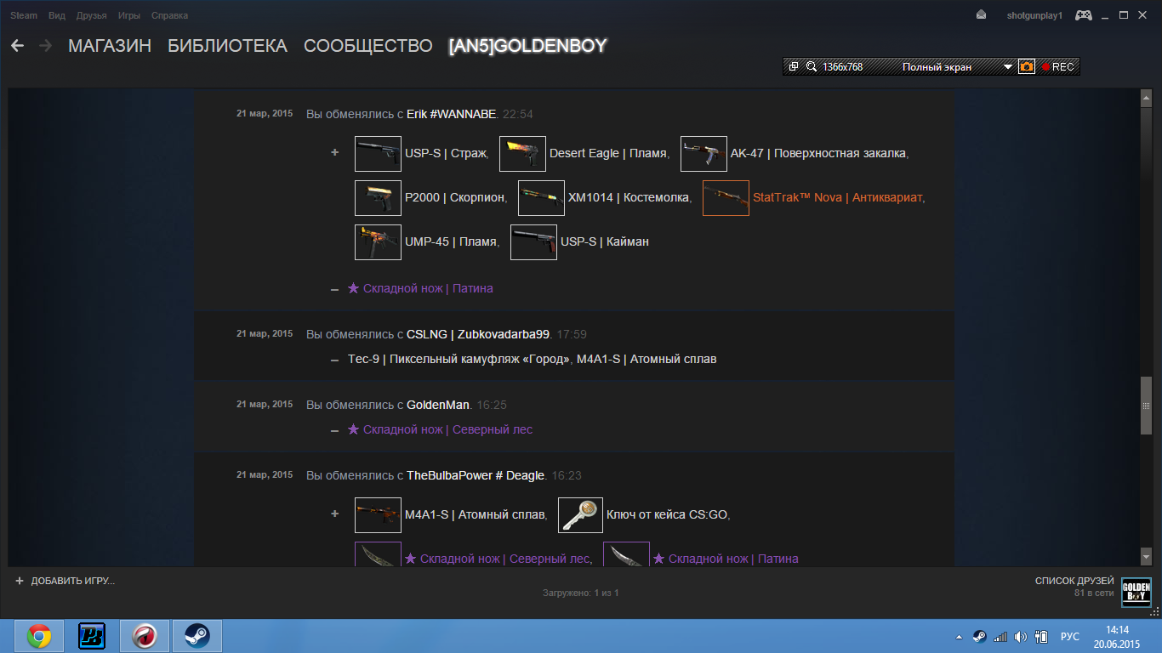Viewport: 1162px width, 653px height.
Task: Open the Ключ от кейса CS:GO image
Action: 580,515
